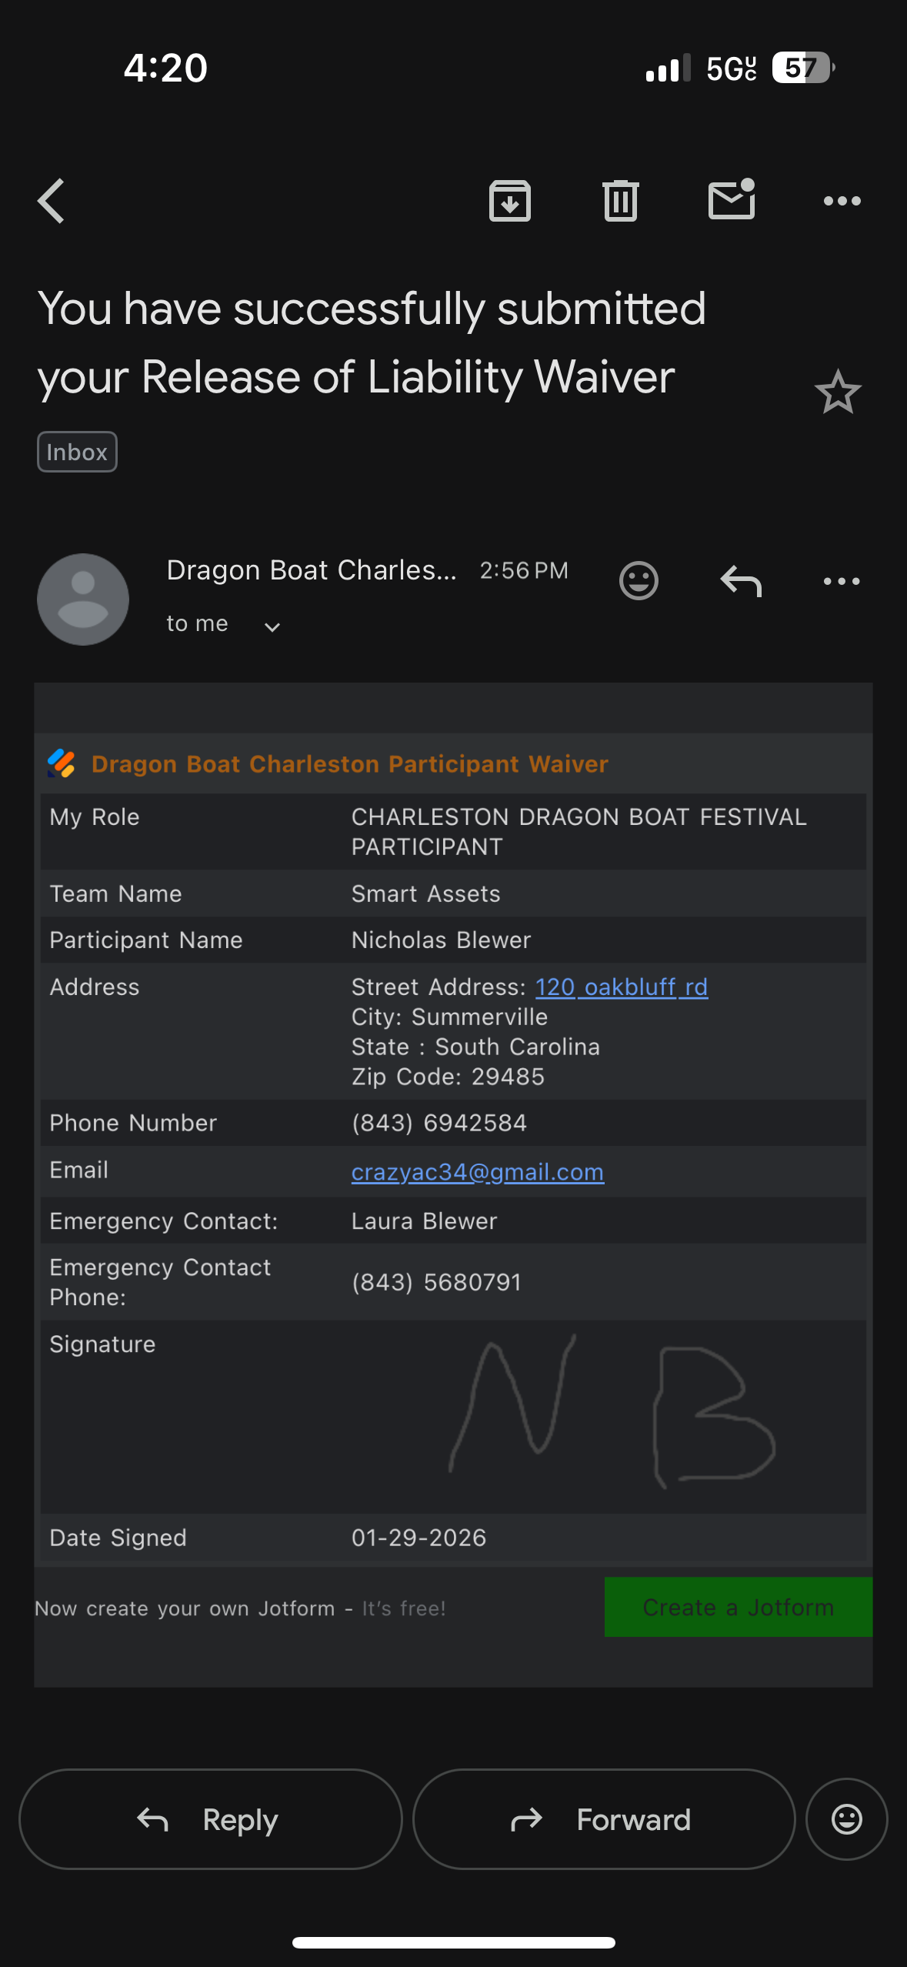Open emoji reaction button at bottom right
The image size is (907, 1967).
[x=846, y=1819]
